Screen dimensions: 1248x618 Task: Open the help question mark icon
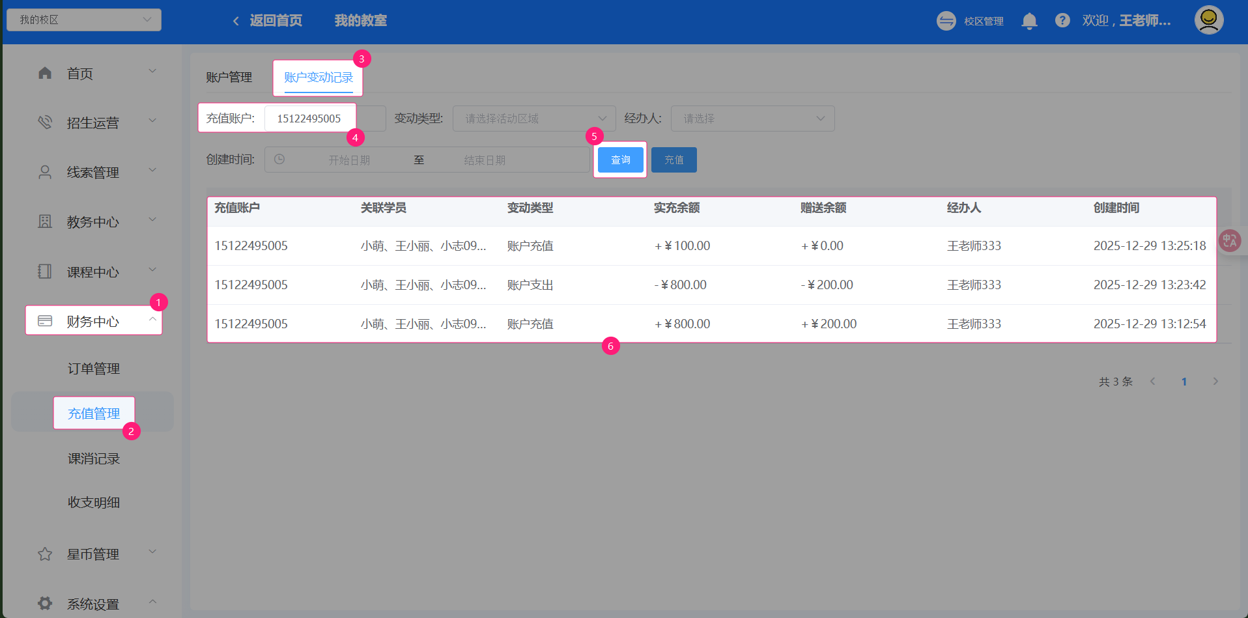click(1062, 21)
